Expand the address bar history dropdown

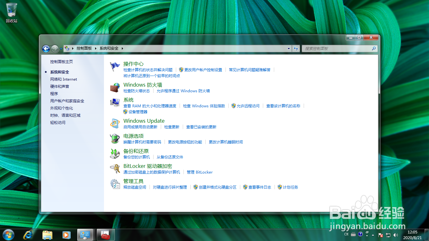[x=289, y=49]
